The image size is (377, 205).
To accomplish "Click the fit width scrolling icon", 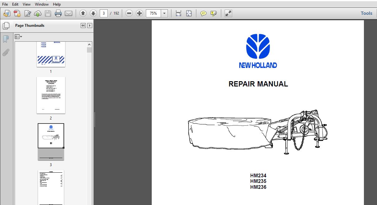I will 179,13.
